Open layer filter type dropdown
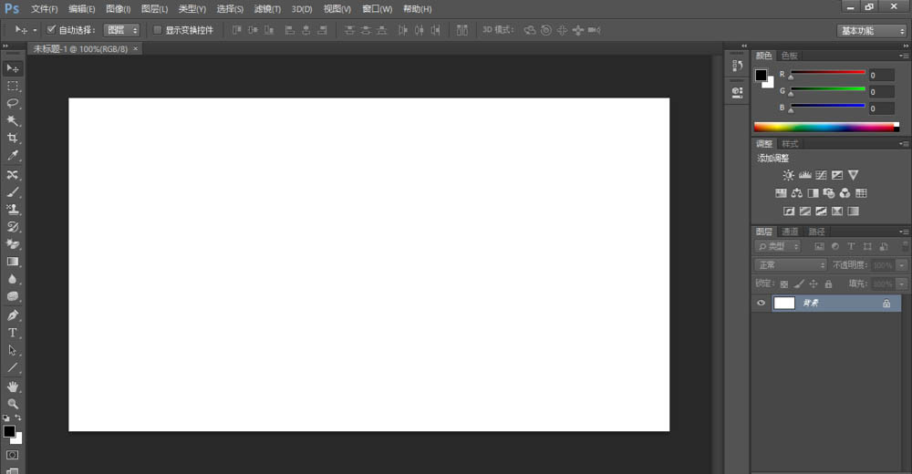Viewport: 912px width, 474px height. pos(778,247)
